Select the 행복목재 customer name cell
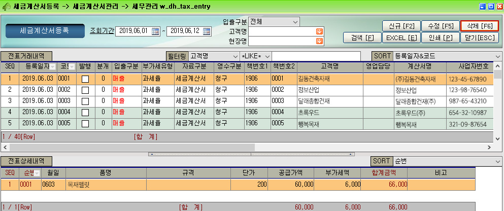The image size is (504, 211). (x=330, y=123)
